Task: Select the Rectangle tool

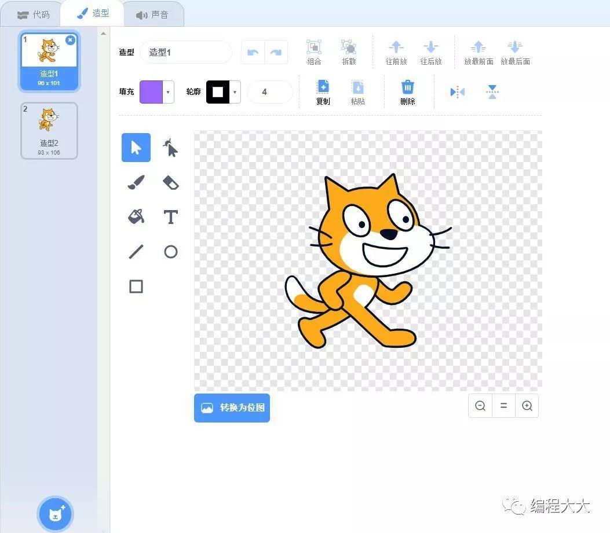Action: pos(136,286)
